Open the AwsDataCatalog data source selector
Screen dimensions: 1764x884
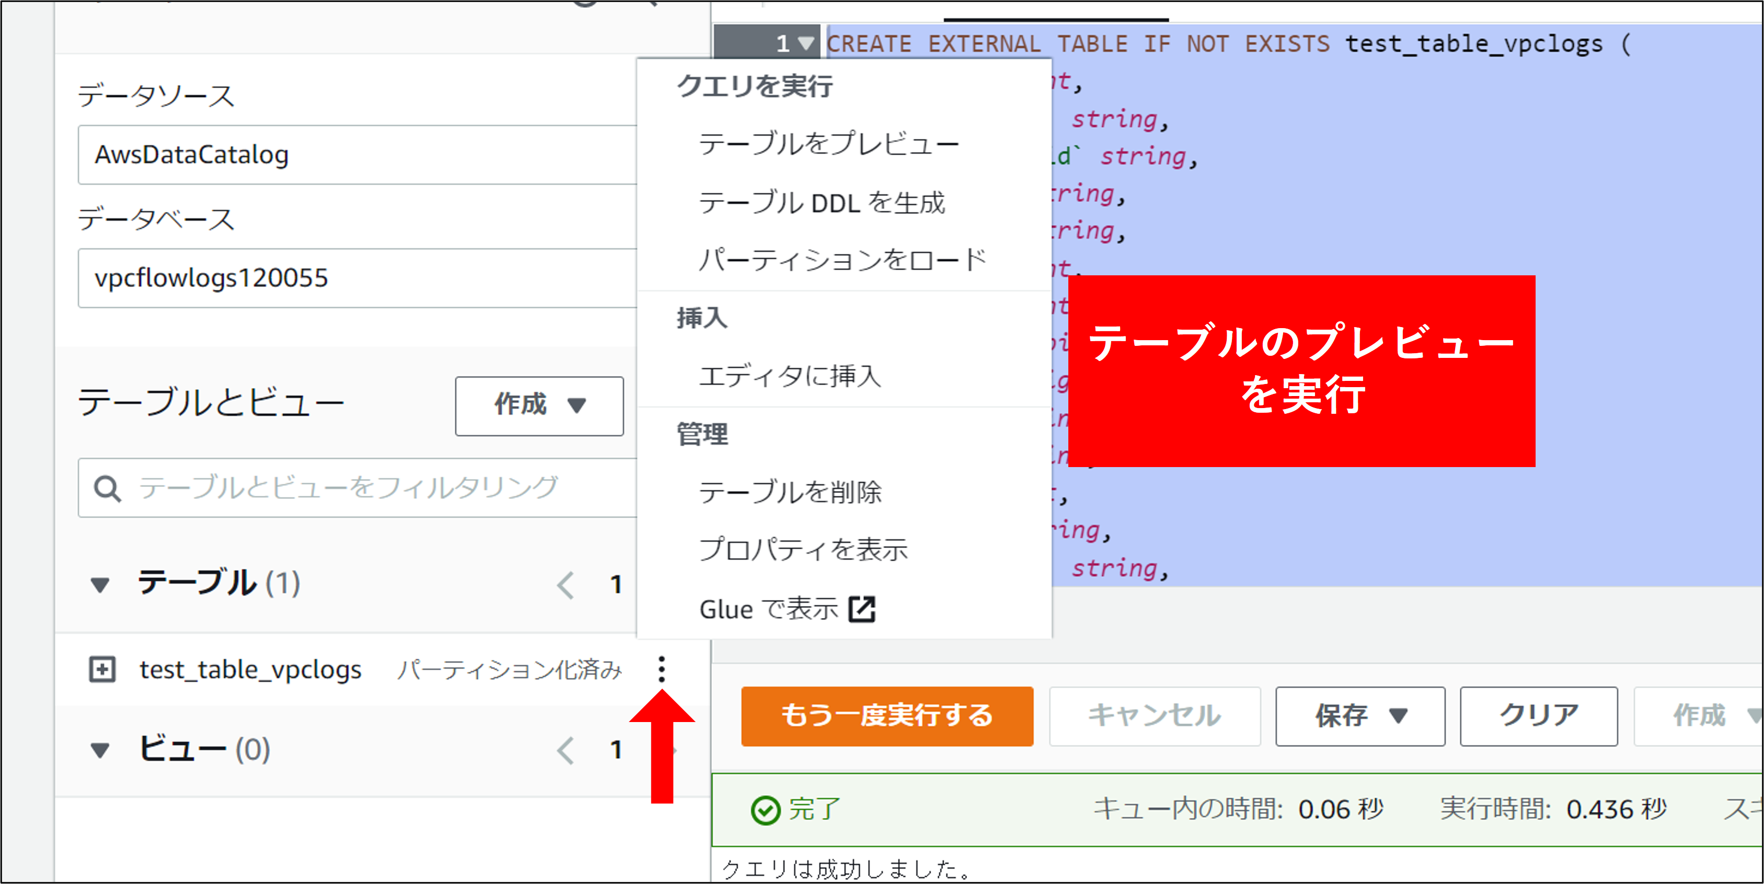pyautogui.click(x=356, y=155)
